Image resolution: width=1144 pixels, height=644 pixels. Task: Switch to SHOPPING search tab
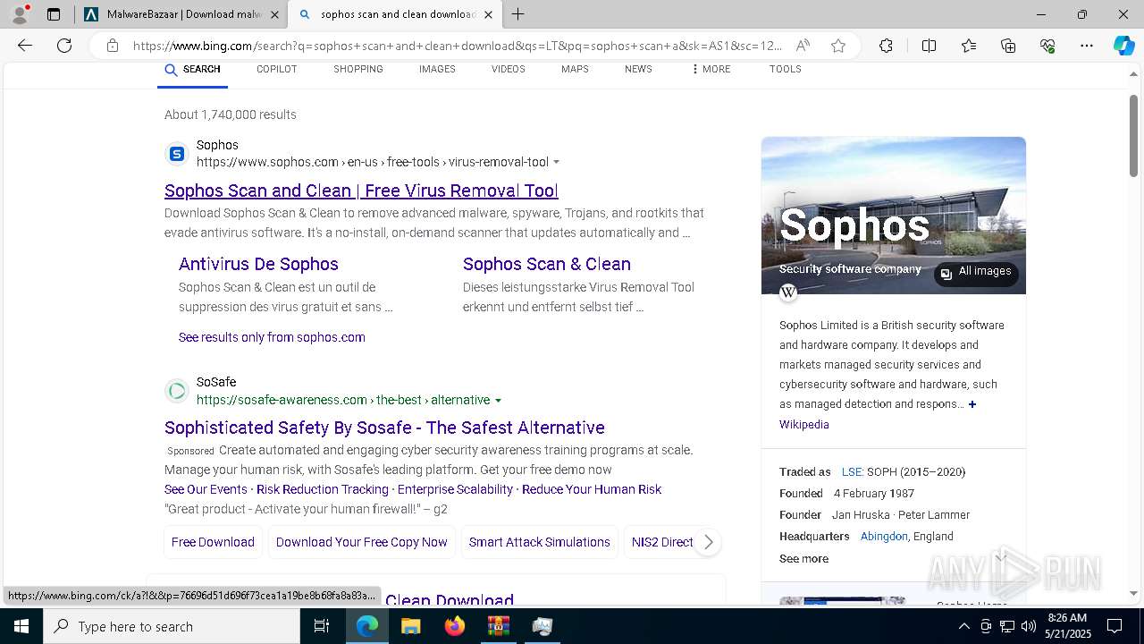358,70
